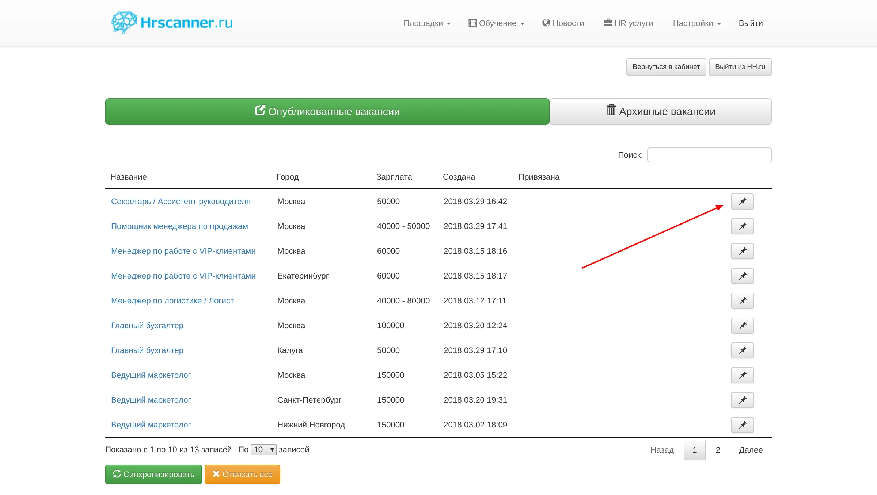Click inside the Поиск search field

[709, 155]
